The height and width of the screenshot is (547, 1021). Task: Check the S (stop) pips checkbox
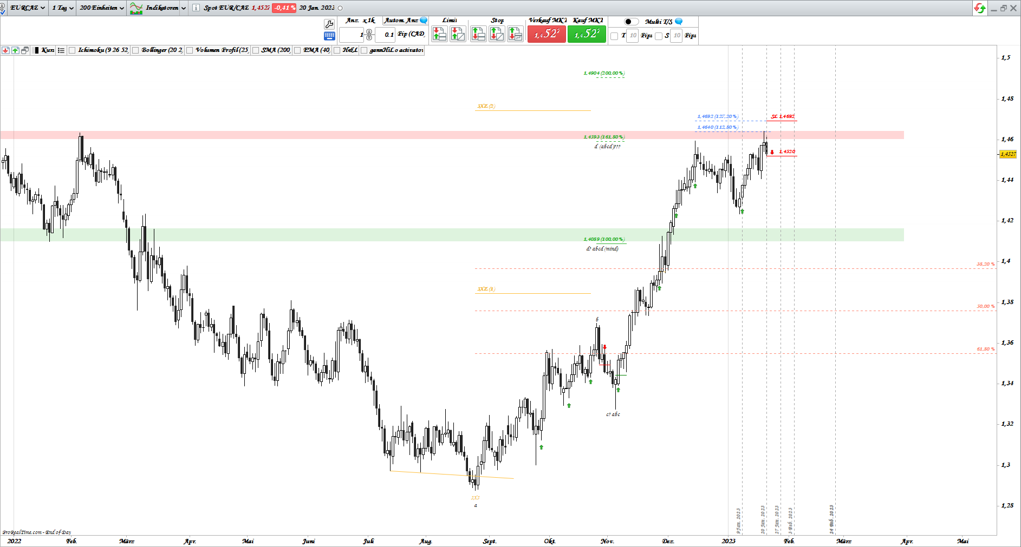pyautogui.click(x=659, y=36)
